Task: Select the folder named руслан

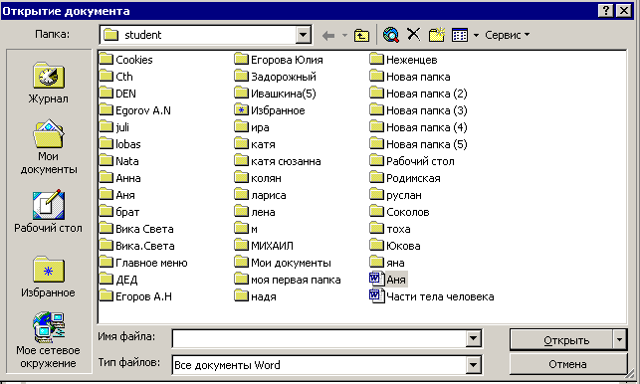Action: tap(396, 195)
